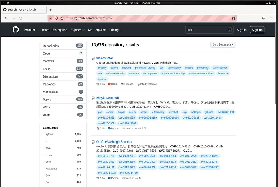278x187 pixels.
Task: Click the repo icon beside trickest/cve
Action: coord(93,58)
